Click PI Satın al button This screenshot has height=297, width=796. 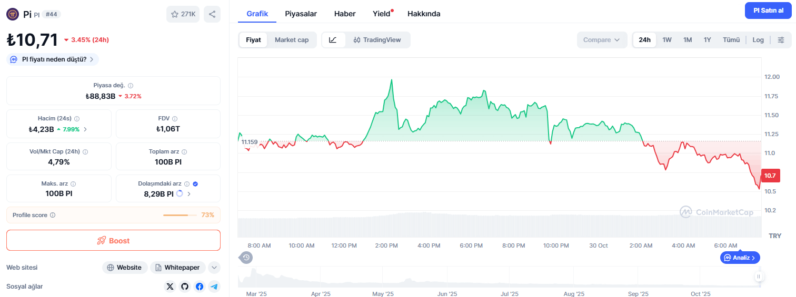point(768,11)
